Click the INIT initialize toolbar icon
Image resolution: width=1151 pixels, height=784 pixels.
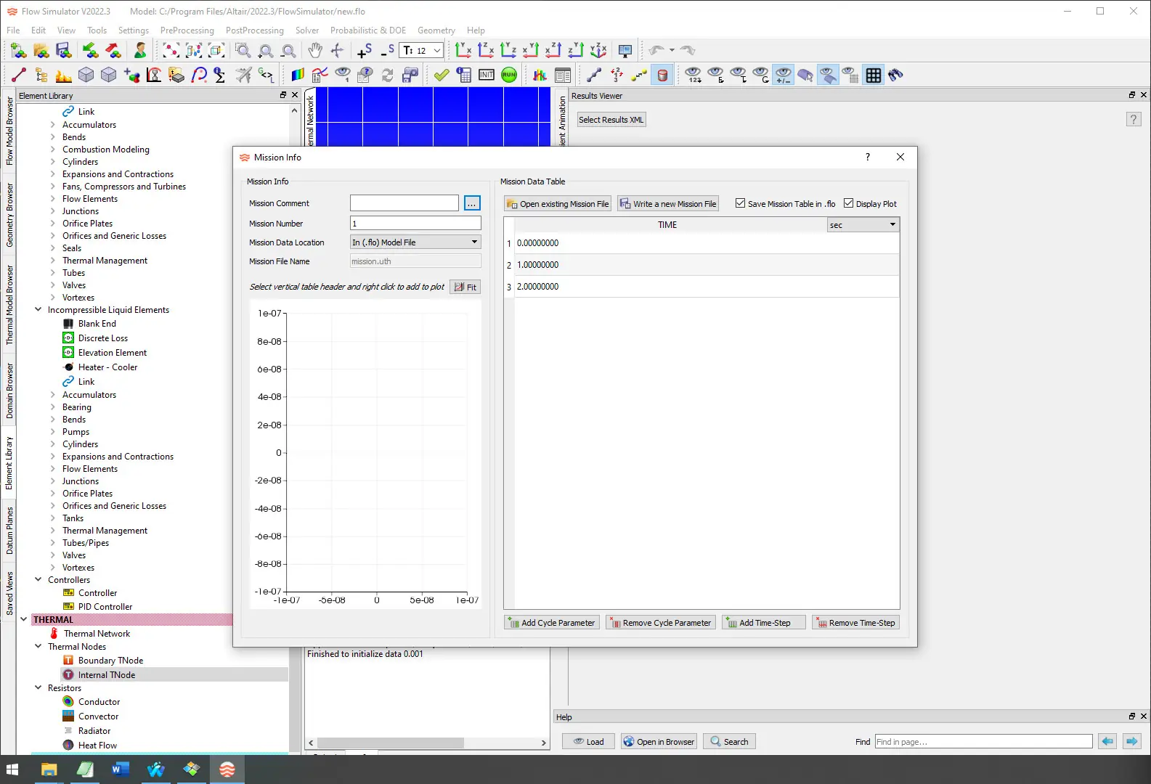[x=487, y=75]
